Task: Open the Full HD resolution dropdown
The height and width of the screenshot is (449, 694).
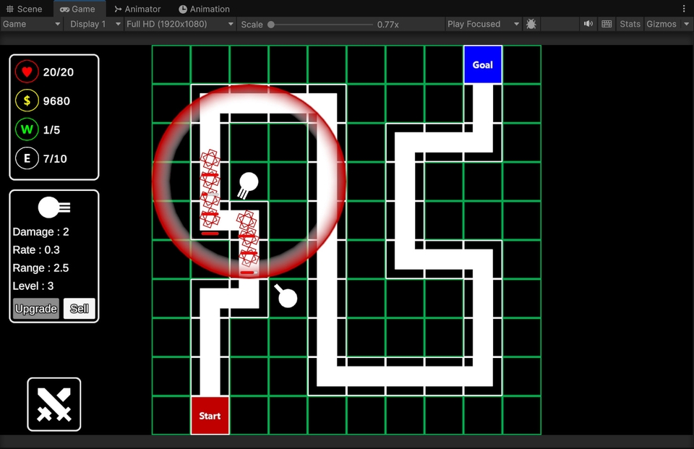Action: tap(180, 24)
